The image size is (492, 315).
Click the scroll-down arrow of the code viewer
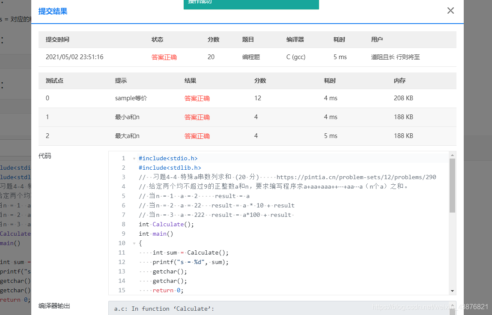pyautogui.click(x=452, y=291)
